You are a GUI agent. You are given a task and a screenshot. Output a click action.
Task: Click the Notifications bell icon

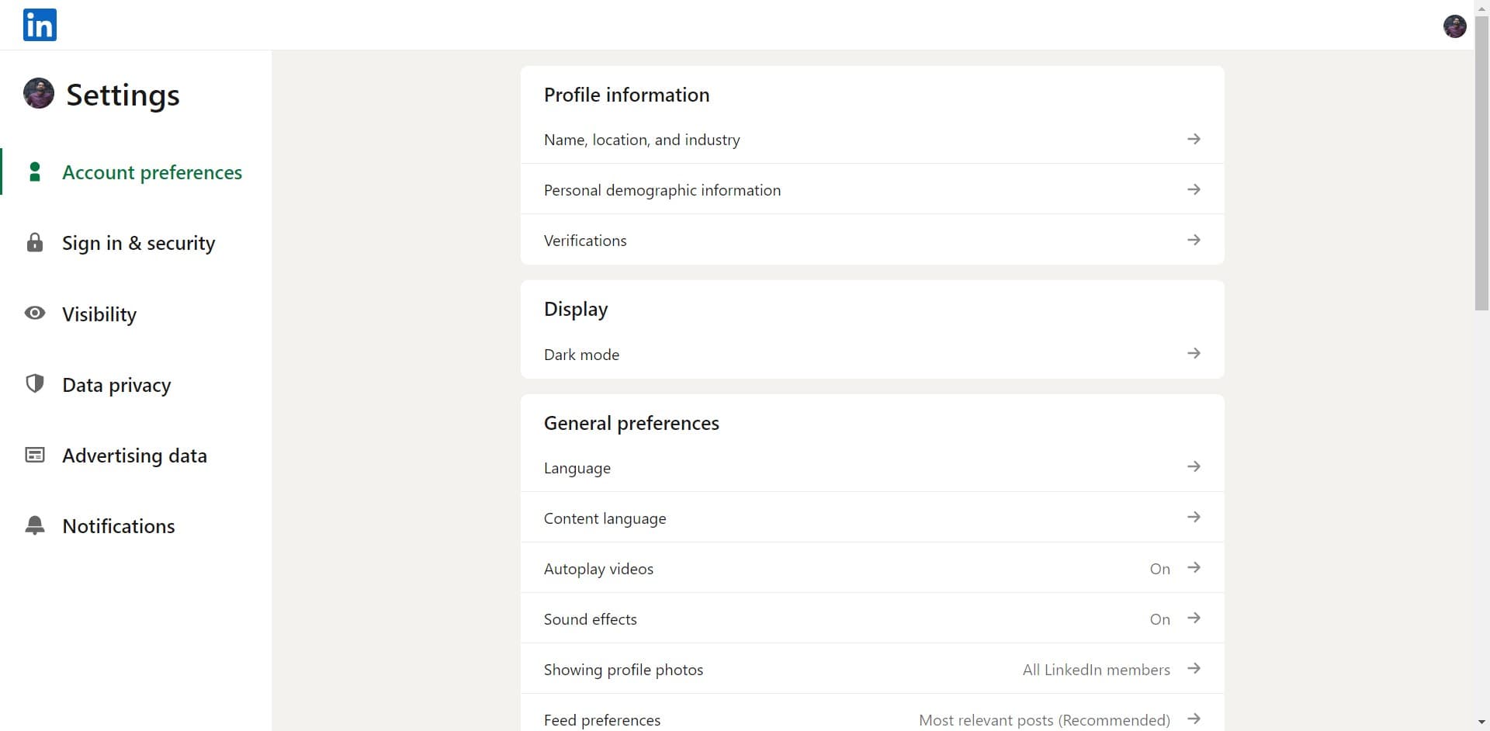[34, 525]
